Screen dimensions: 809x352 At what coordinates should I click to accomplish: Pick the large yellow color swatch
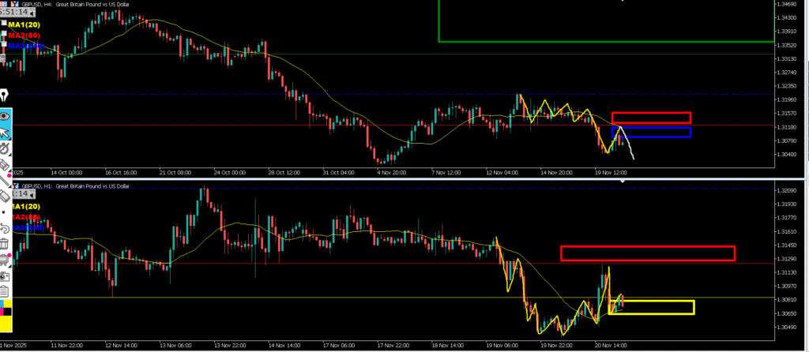(x=6, y=324)
